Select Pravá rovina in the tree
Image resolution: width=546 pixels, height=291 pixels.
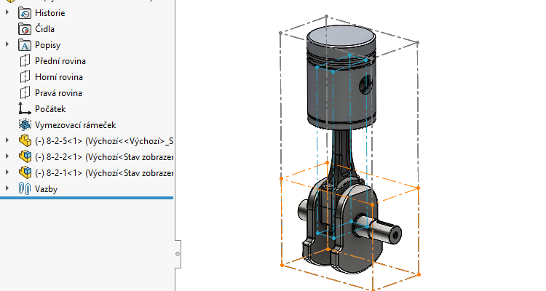58,93
